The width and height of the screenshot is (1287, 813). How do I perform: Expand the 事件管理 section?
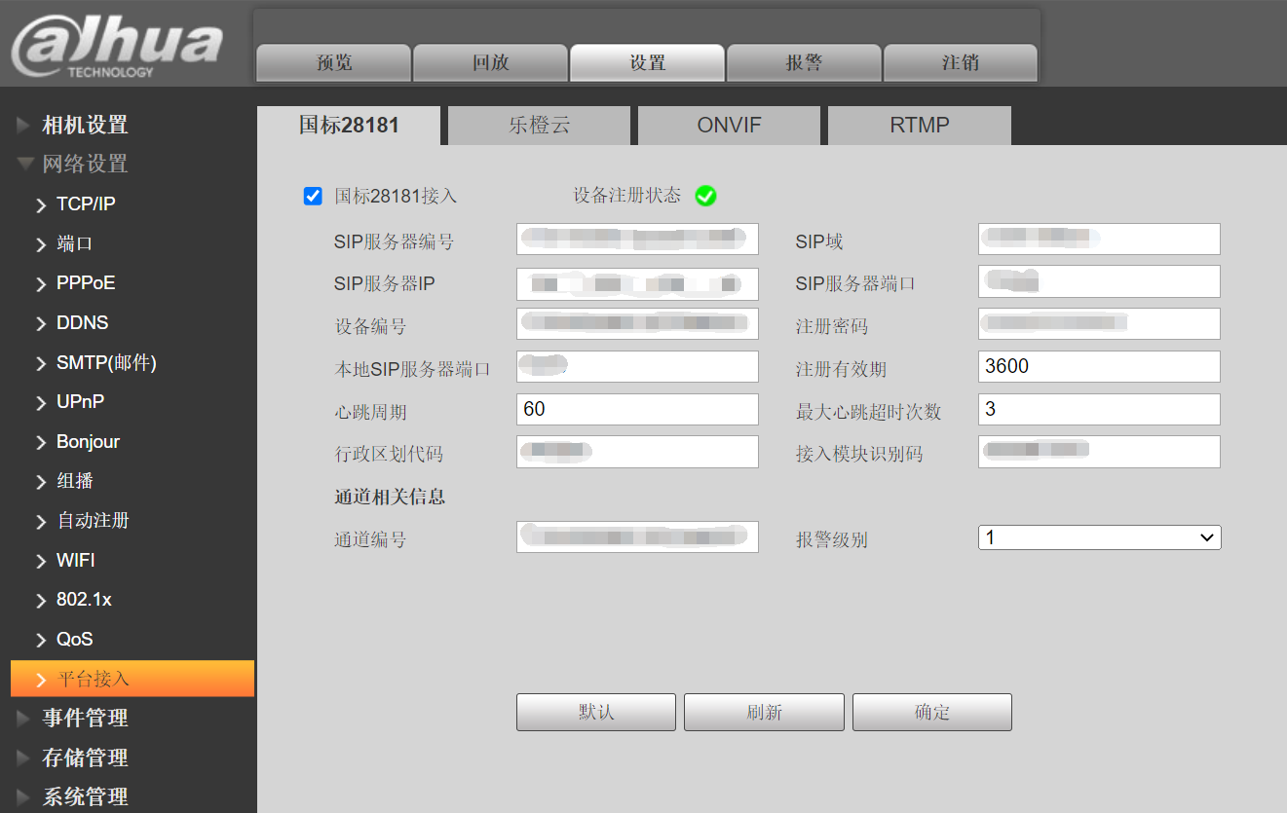coord(85,718)
